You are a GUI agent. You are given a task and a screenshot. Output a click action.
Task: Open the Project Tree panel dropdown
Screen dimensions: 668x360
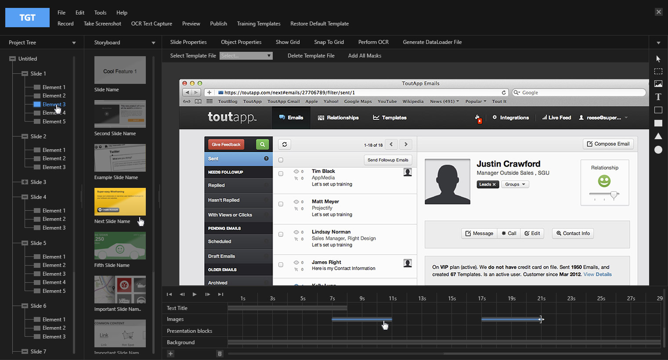pyautogui.click(x=74, y=43)
